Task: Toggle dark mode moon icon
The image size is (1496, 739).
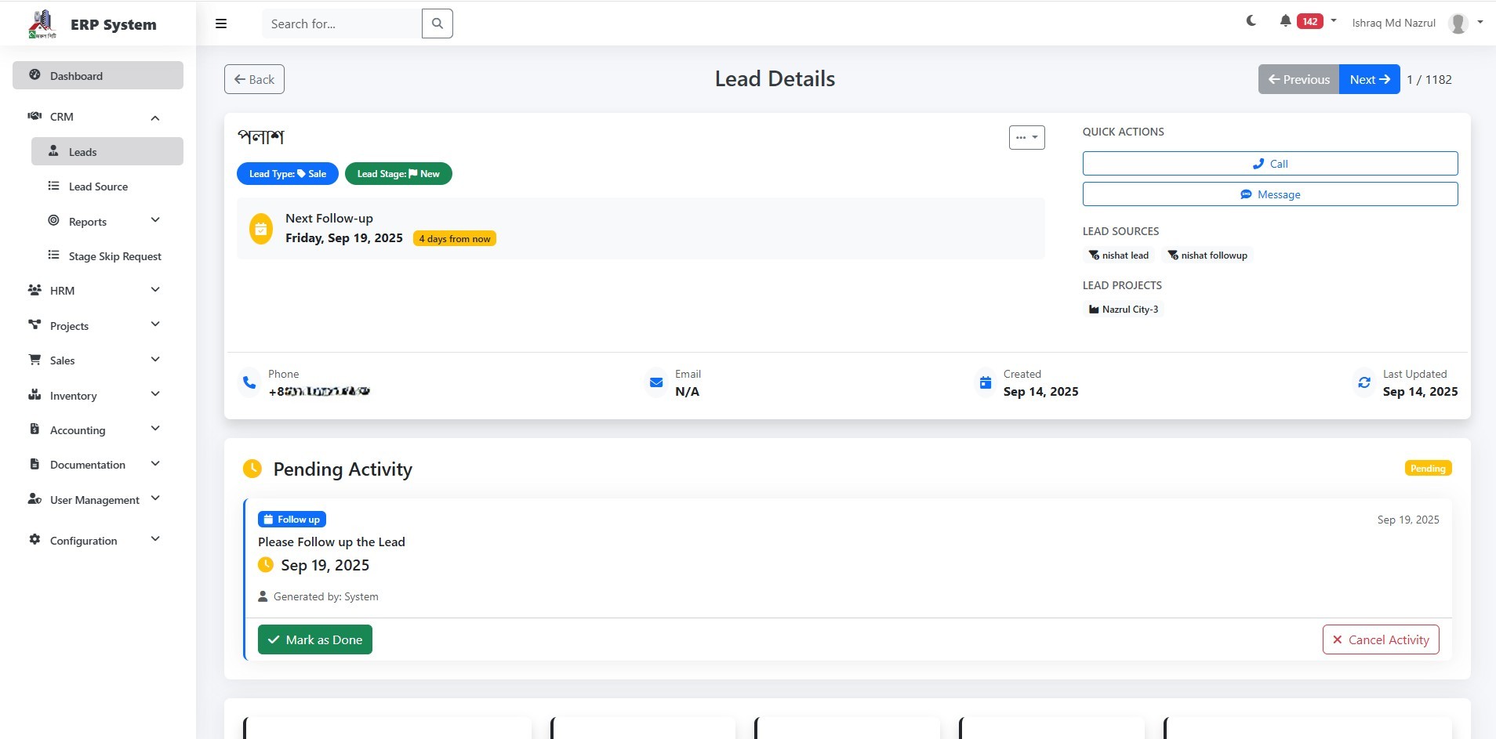Action: click(x=1251, y=21)
